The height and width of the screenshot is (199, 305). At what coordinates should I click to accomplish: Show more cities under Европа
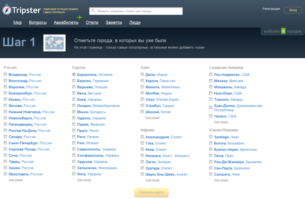tap(84, 180)
